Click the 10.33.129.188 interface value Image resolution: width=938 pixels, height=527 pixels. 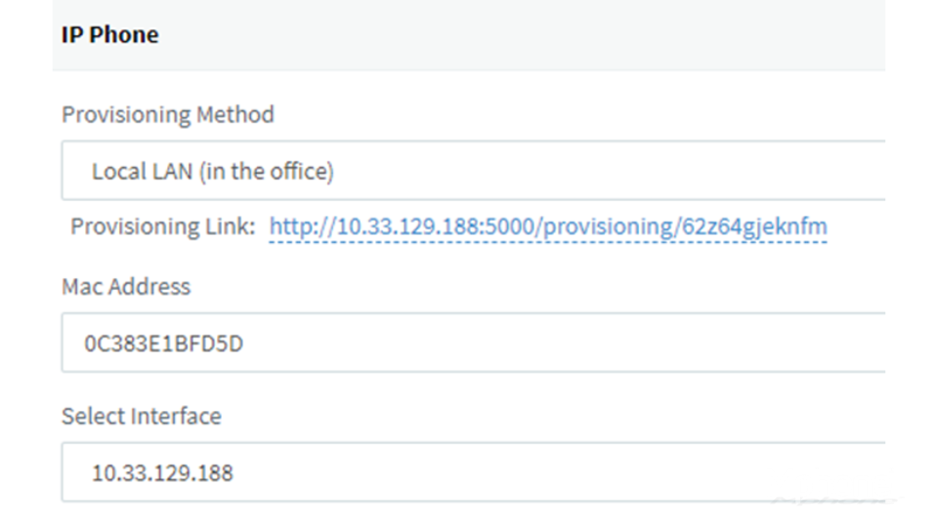[162, 473]
